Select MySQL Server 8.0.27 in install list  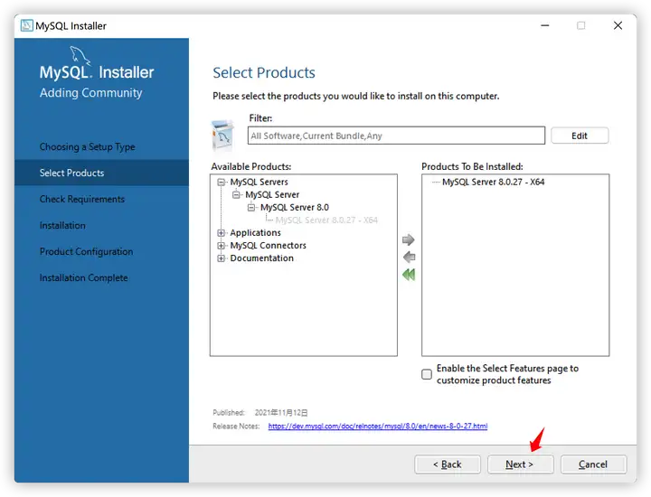pyautogui.click(x=494, y=183)
